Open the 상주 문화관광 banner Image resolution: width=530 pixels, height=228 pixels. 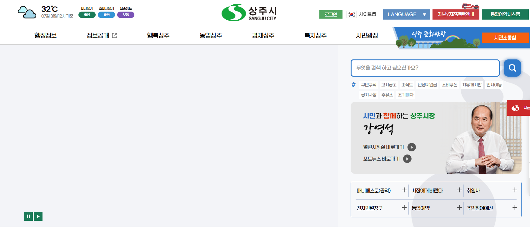437,38
